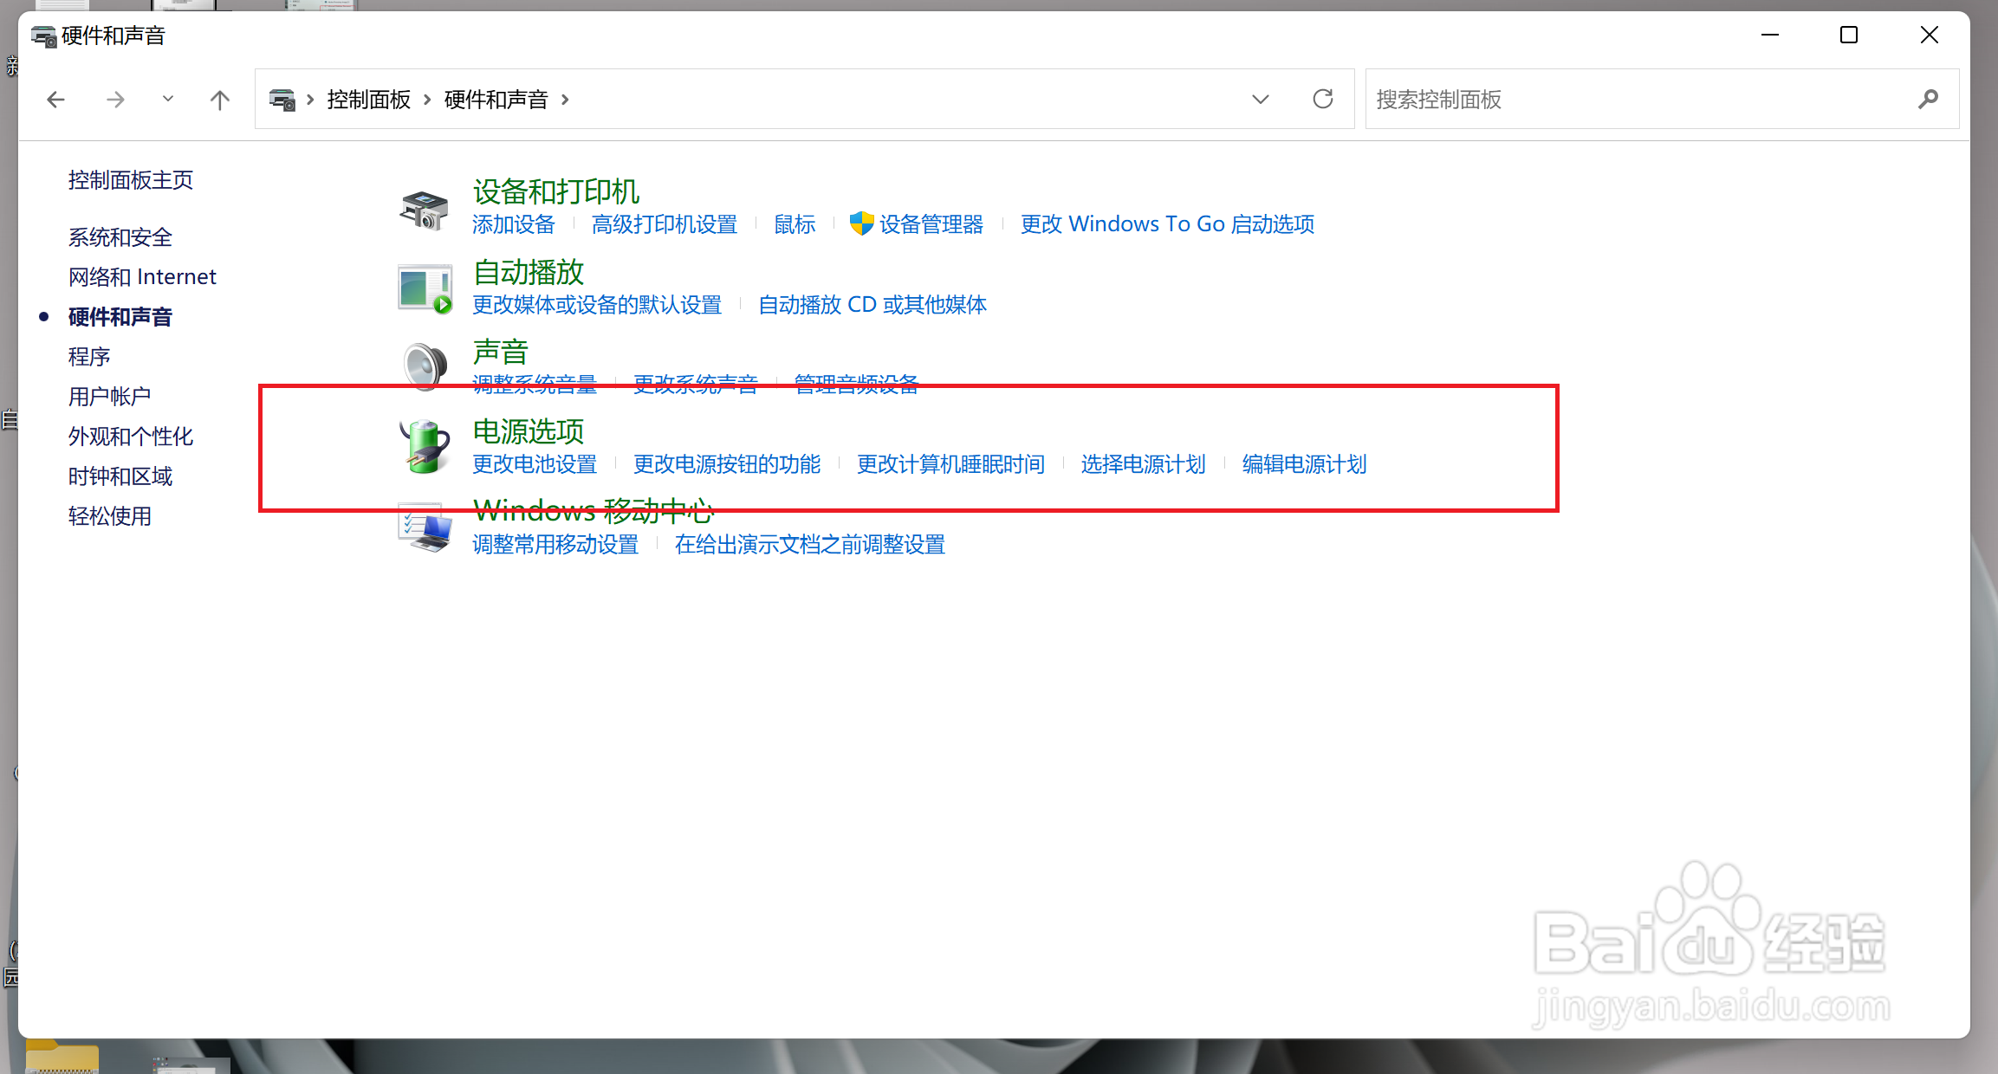Expand the address bar history dropdown
The height and width of the screenshot is (1074, 1998).
tap(1261, 100)
